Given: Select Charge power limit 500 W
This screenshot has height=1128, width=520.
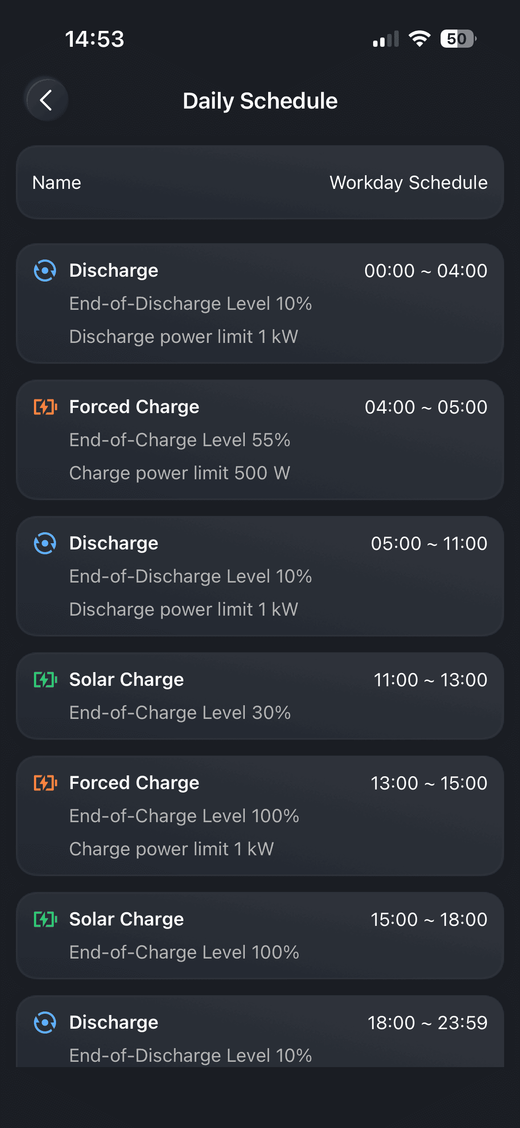Looking at the screenshot, I should (x=180, y=473).
